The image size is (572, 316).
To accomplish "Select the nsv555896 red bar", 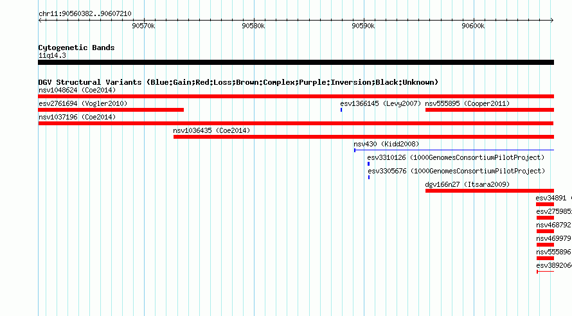I will tap(545, 258).
